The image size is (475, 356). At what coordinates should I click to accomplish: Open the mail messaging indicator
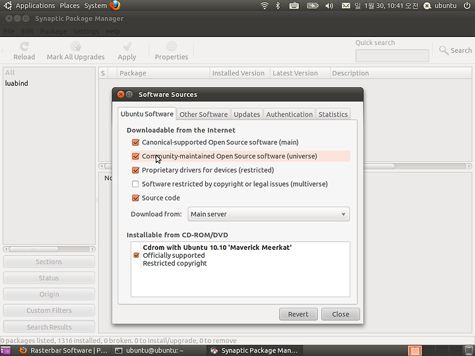[346, 5]
